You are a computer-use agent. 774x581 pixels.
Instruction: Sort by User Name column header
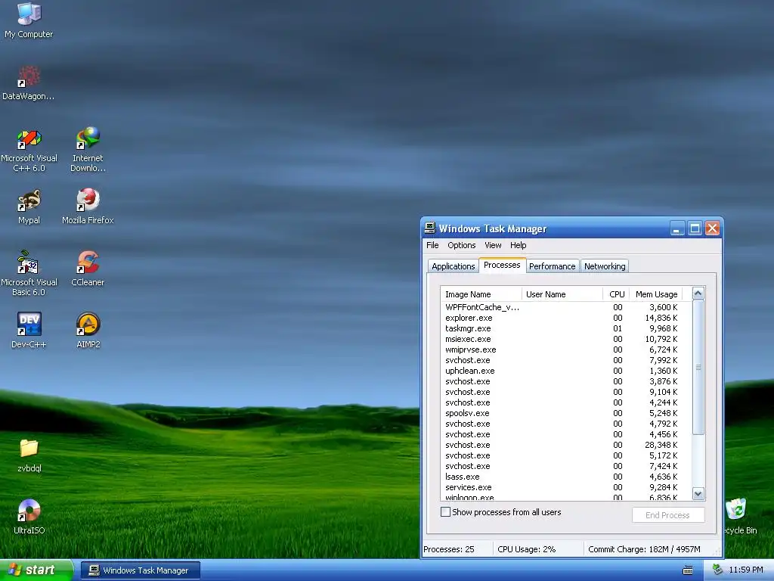click(562, 294)
